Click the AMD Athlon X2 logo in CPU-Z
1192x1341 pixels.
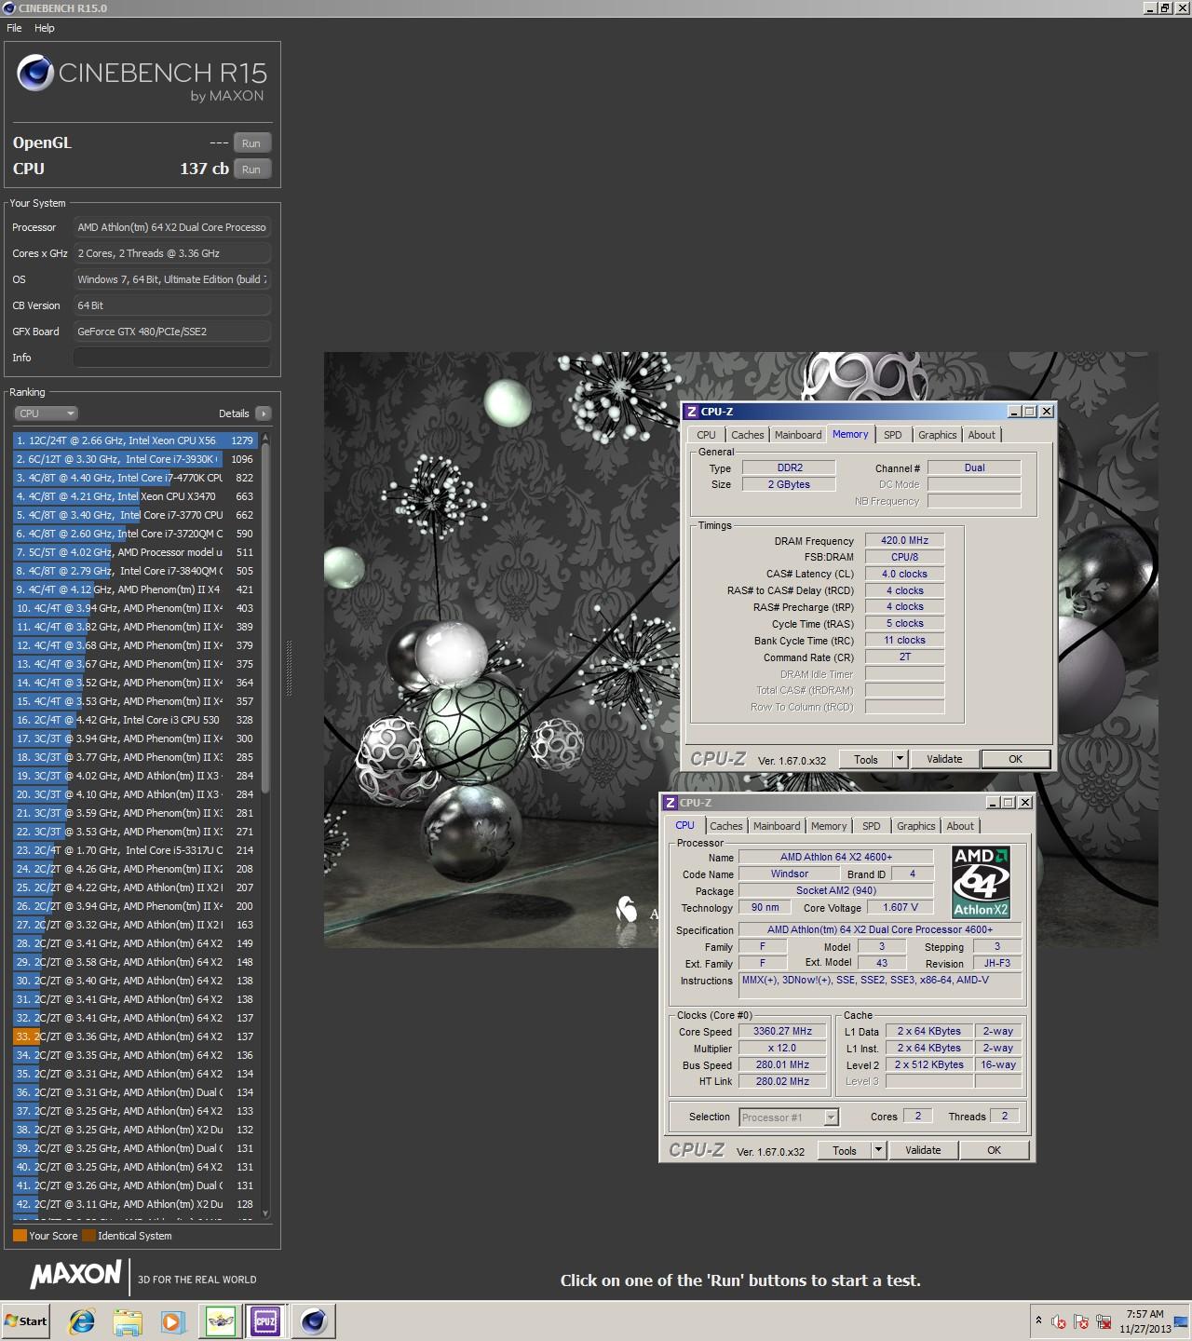(982, 881)
